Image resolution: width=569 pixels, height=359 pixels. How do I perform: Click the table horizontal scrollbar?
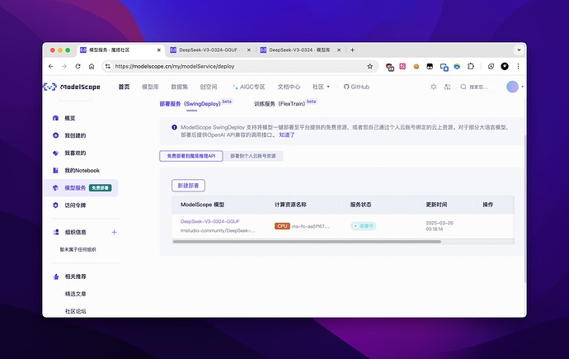tap(307, 241)
